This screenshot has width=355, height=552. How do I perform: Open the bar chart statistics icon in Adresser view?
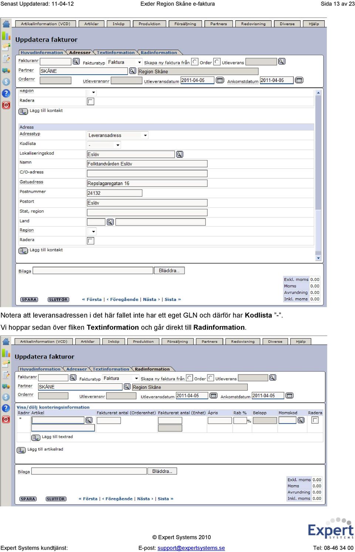coord(6,35)
